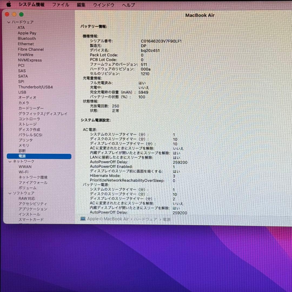The height and width of the screenshot is (292, 292).
Task: Select SATA in the sidebar
Action: click(23, 76)
